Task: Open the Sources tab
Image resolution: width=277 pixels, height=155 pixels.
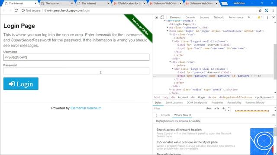Action: (204, 17)
